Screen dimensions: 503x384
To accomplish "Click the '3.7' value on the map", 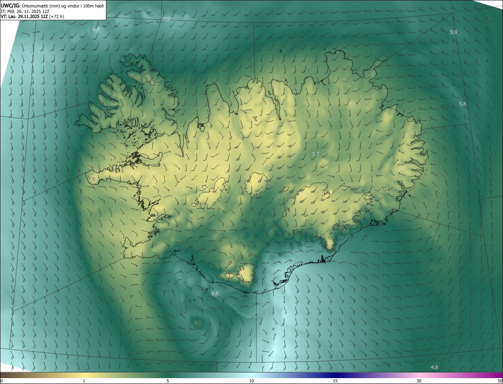I will (x=315, y=154).
